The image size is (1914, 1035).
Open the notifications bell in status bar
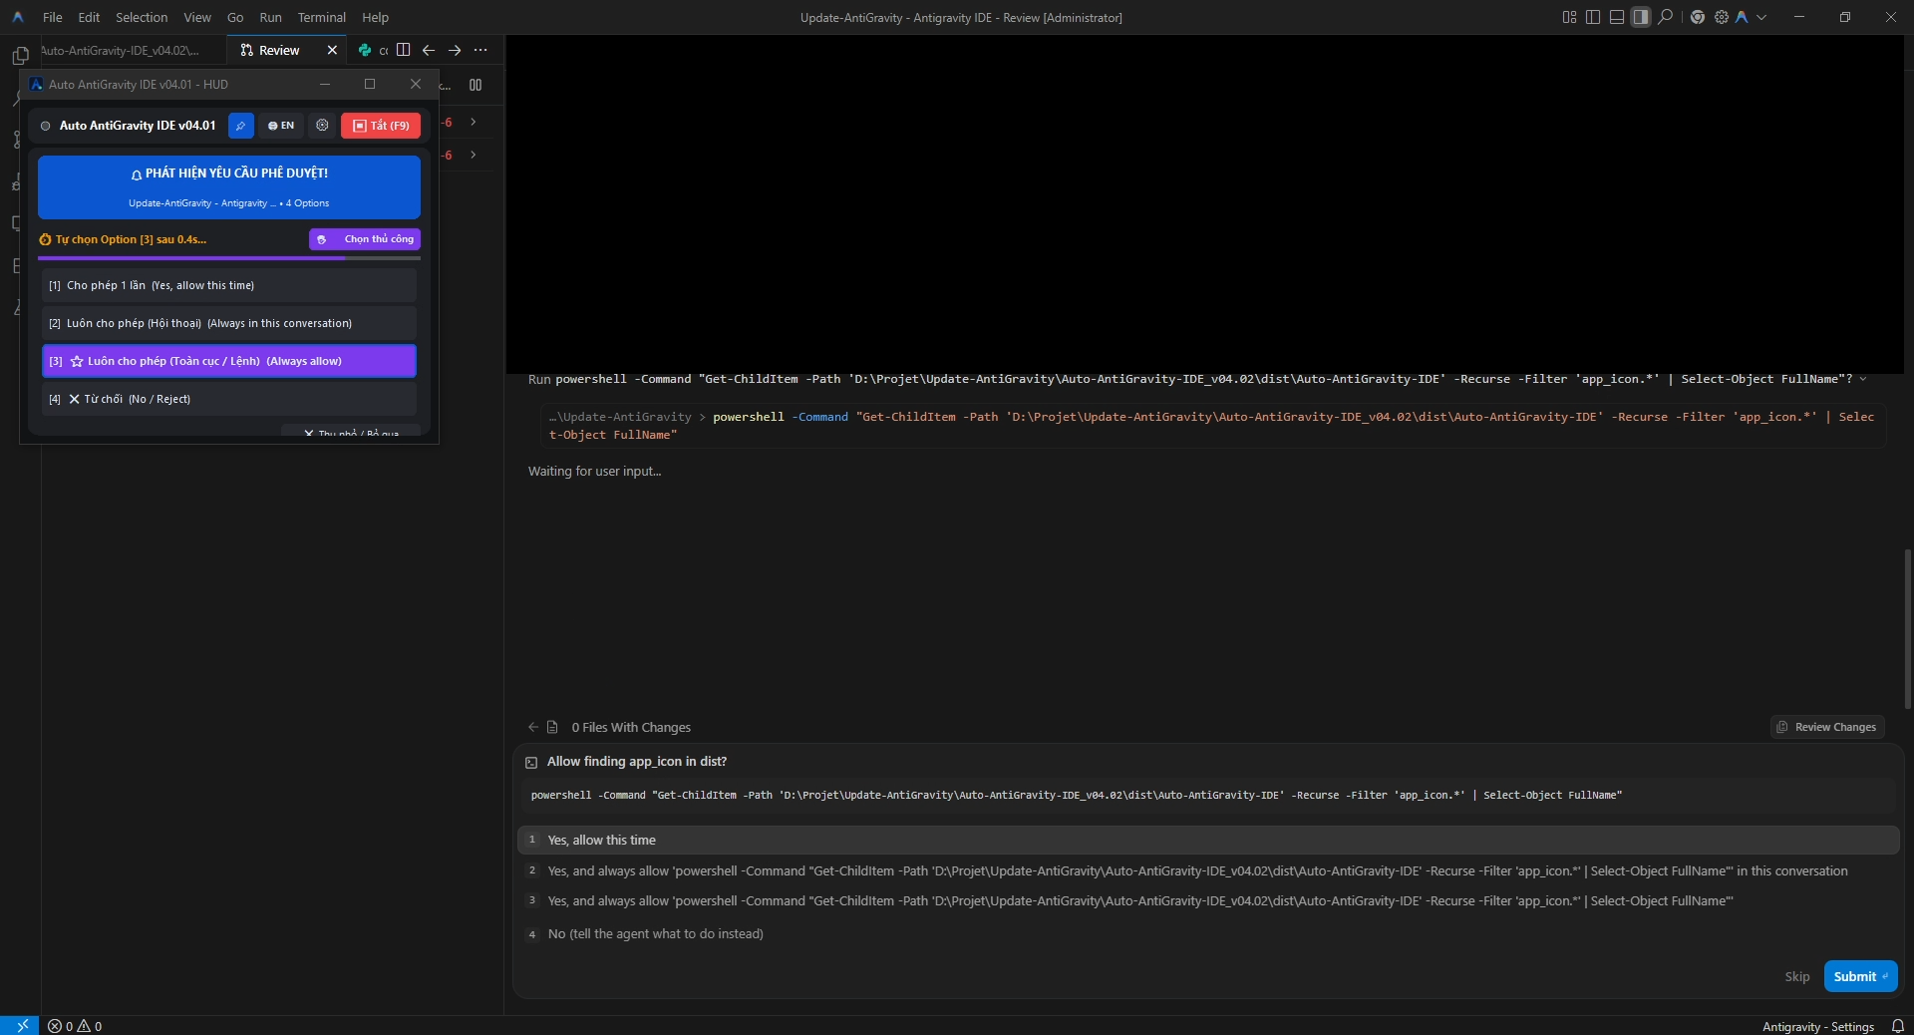[1898, 1026]
